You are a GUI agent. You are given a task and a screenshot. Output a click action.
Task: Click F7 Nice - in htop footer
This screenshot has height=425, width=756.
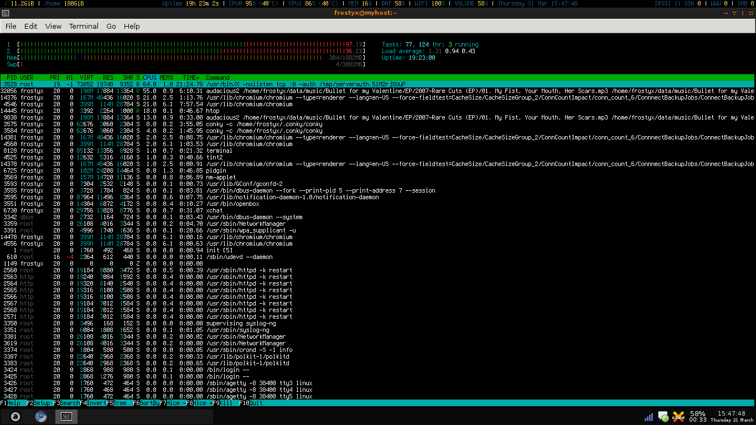click(173, 403)
